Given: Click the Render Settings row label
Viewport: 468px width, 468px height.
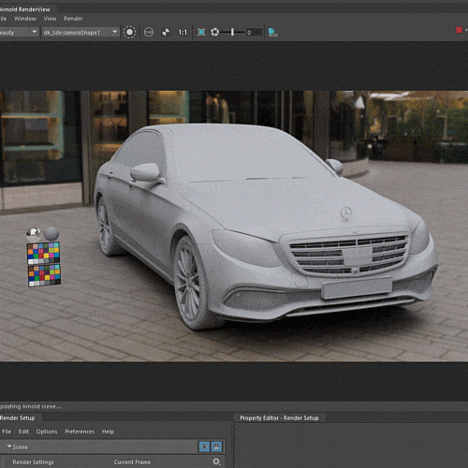Looking at the screenshot, I should [x=33, y=462].
